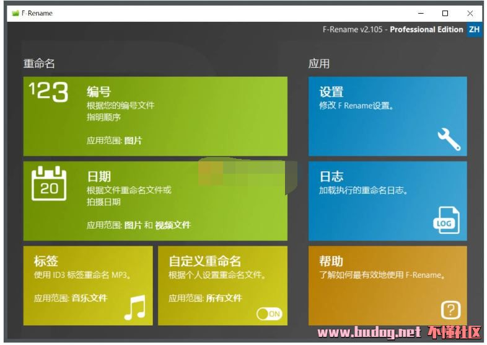Open the 标签 ID3 rename tile
Image resolution: width=487 pixels, height=345 pixels.
click(x=88, y=285)
